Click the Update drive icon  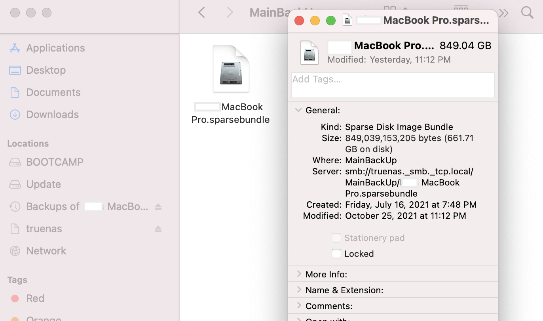coord(15,184)
